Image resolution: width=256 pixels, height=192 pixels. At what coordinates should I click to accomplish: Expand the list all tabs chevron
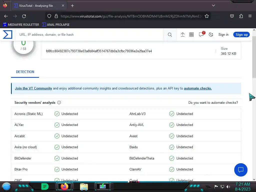pos(213,5)
